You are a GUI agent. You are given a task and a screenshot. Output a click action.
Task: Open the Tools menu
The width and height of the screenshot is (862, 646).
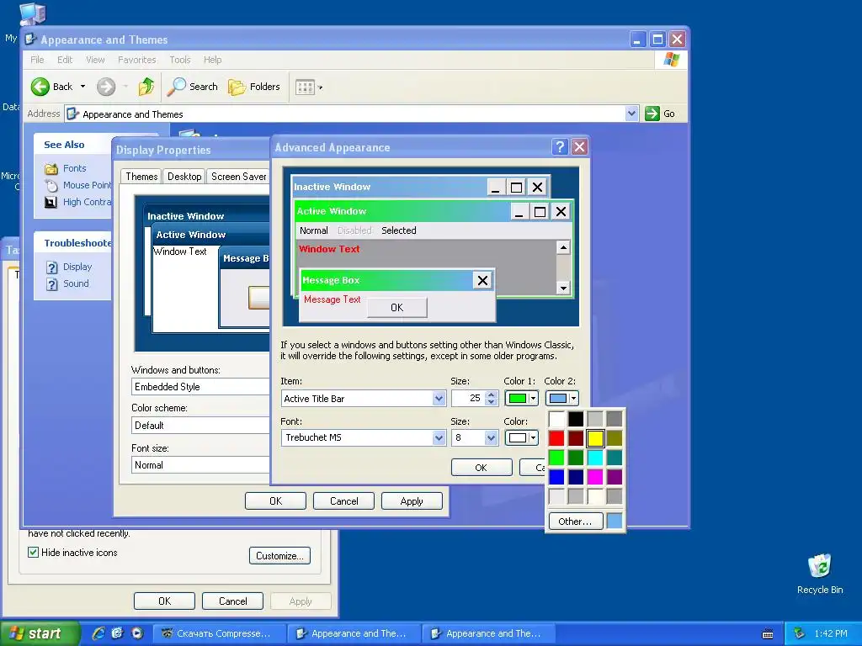tap(180, 60)
